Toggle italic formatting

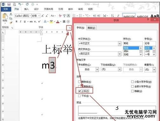21,22
